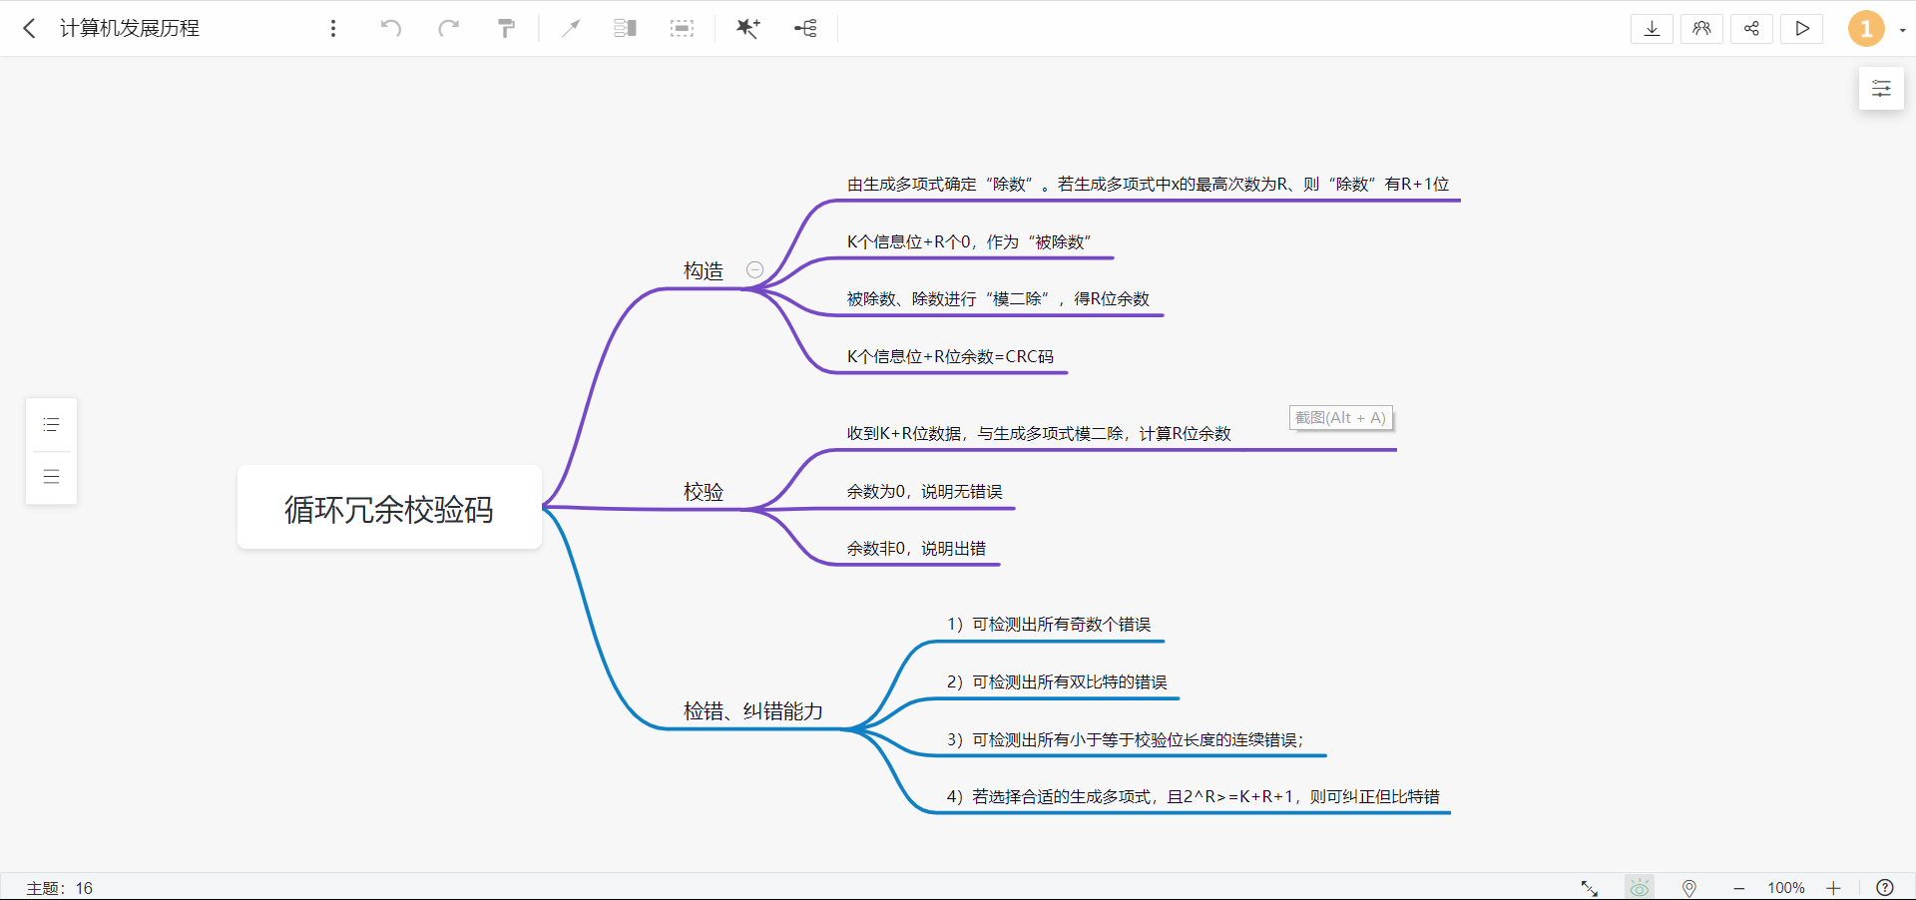Zoom in with plus button
1916x900 pixels.
[x=1833, y=888]
